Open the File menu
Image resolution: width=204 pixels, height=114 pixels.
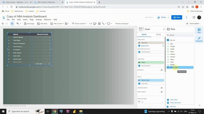tap(8, 20)
